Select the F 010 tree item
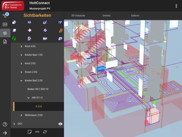Screen dimensions: 182x137 pos(38,106)
